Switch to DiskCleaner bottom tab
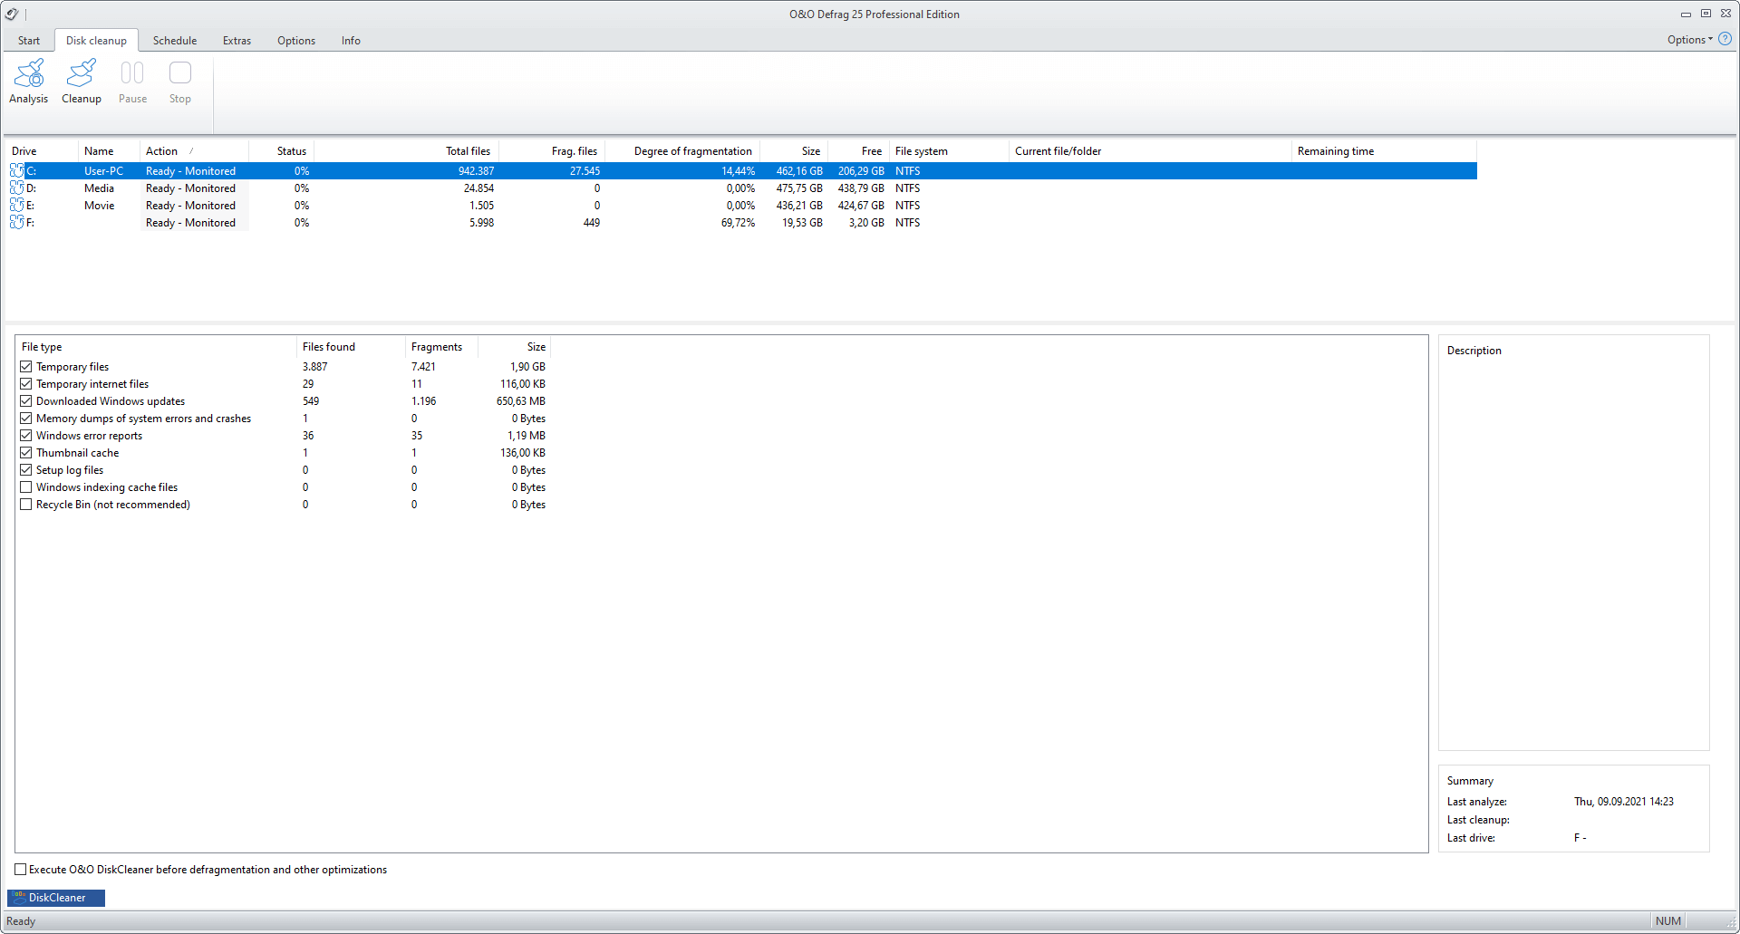 [x=56, y=897]
